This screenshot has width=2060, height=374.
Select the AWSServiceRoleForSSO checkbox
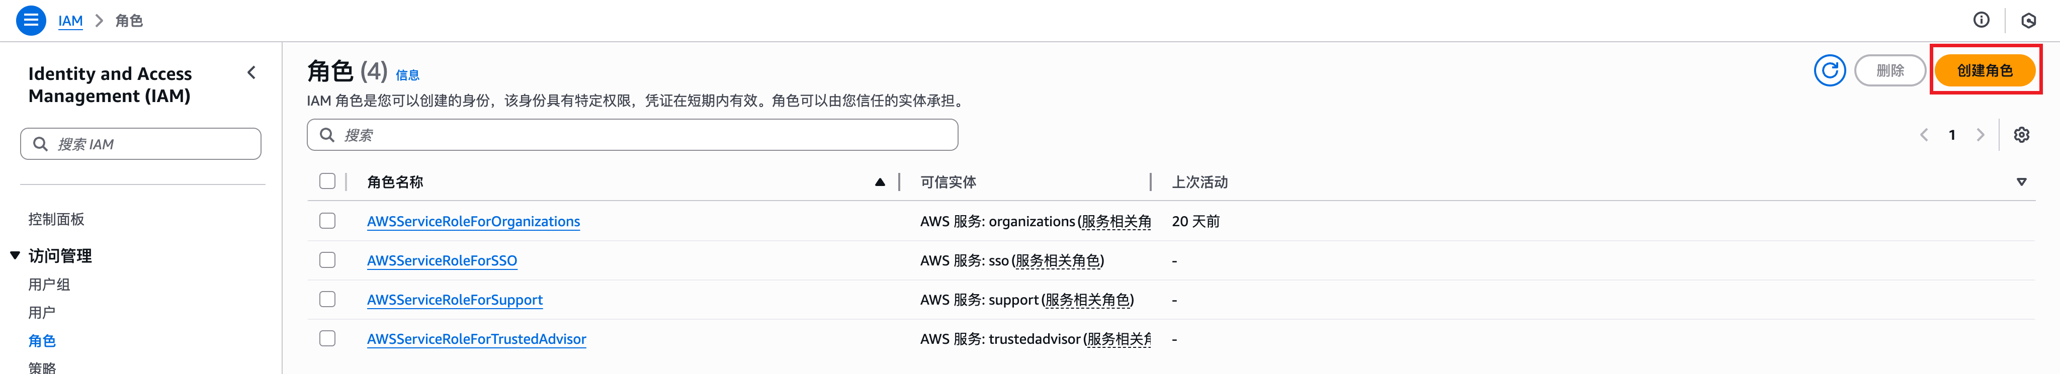coord(327,260)
